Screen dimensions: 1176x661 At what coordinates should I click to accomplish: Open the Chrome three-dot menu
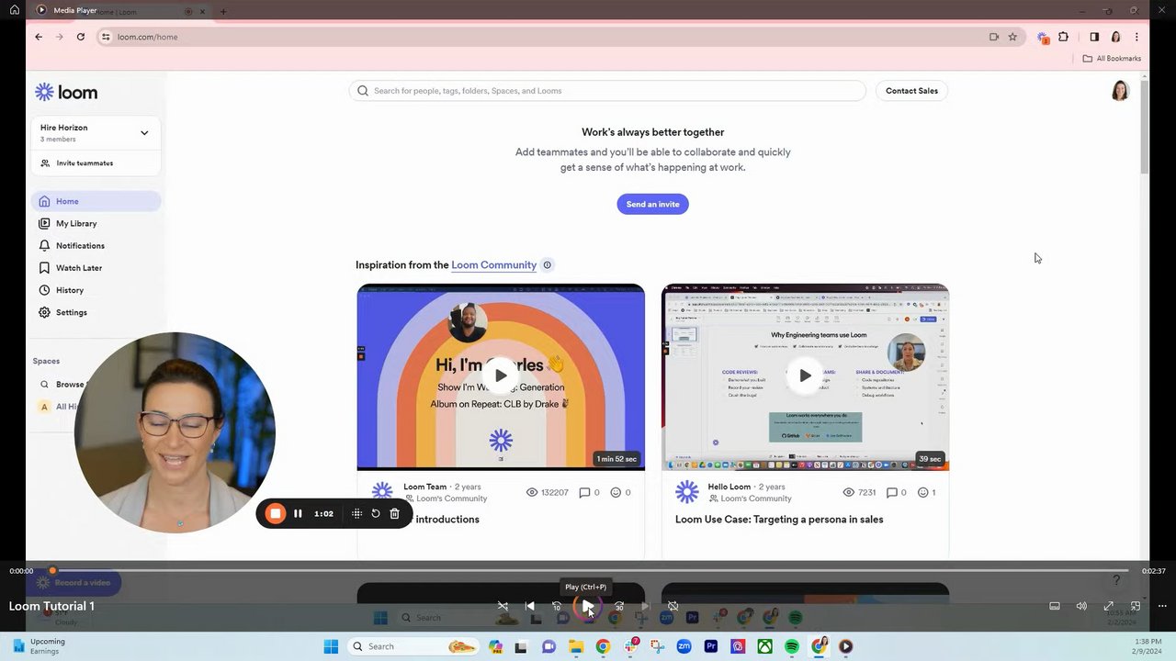click(1136, 37)
